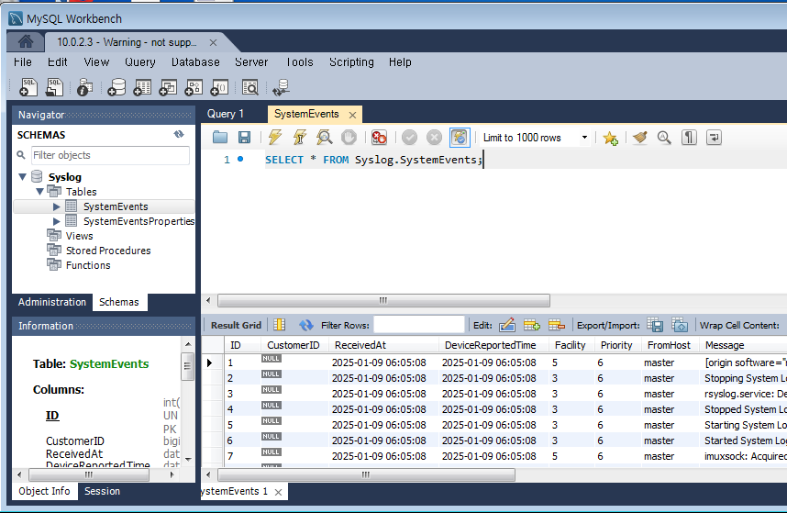Switch to the Administration tab
787x513 pixels.
click(52, 302)
